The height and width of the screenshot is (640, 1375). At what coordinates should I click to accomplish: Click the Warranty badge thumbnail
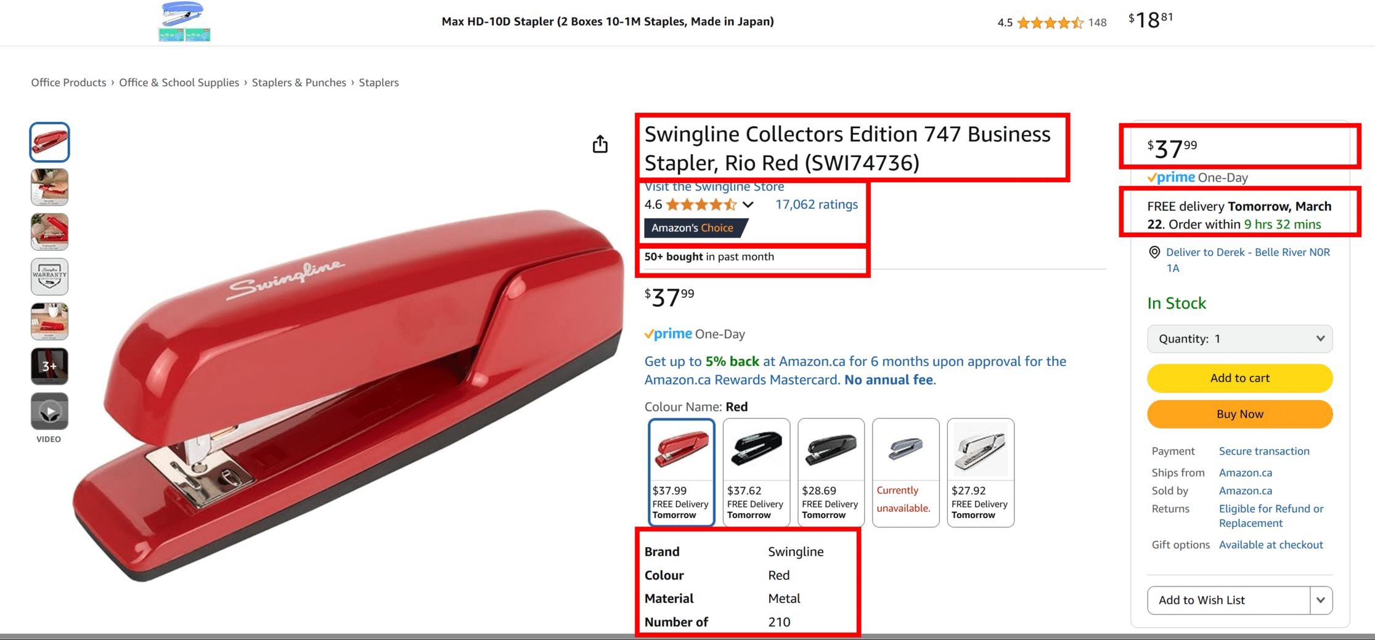pos(49,277)
